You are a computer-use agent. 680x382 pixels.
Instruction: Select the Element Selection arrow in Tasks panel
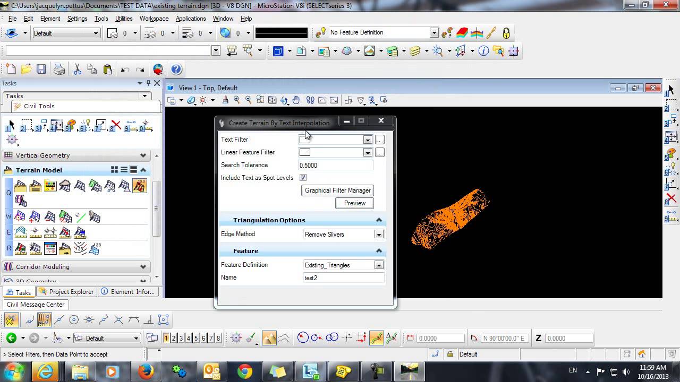click(10, 126)
